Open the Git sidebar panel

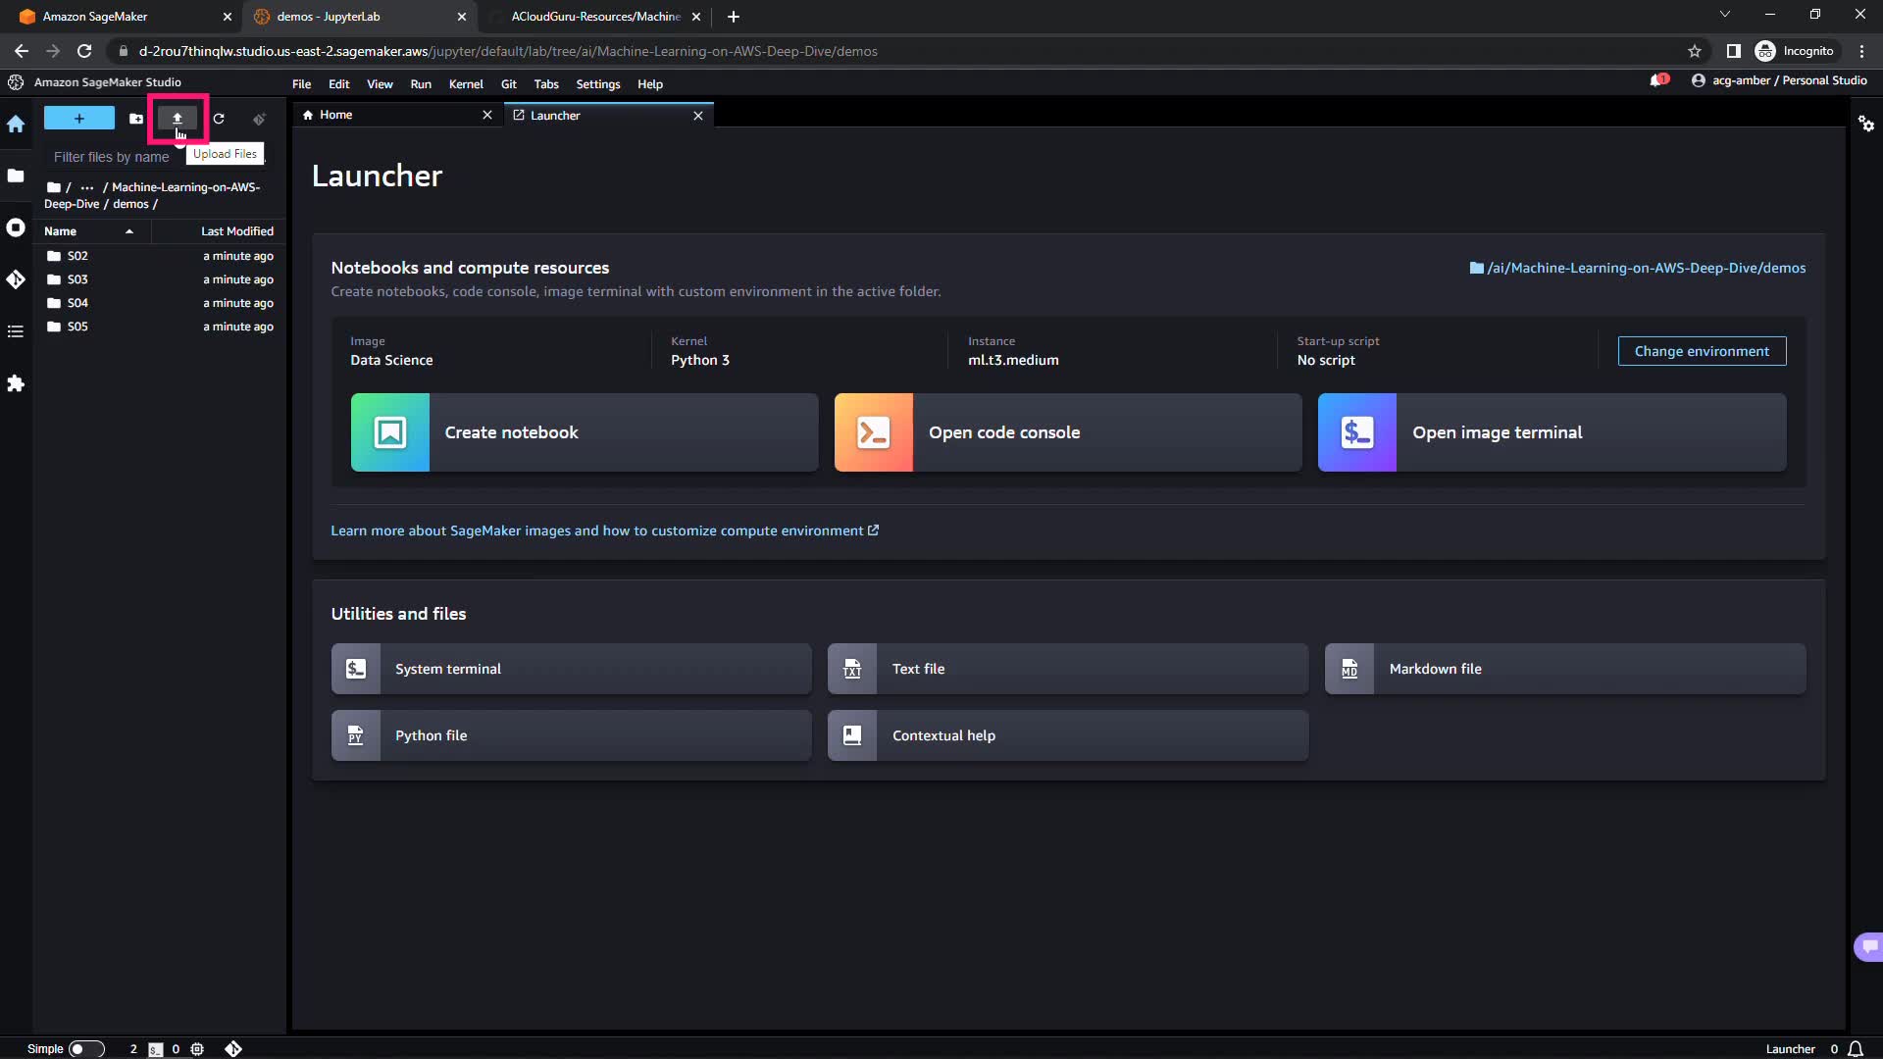[16, 279]
